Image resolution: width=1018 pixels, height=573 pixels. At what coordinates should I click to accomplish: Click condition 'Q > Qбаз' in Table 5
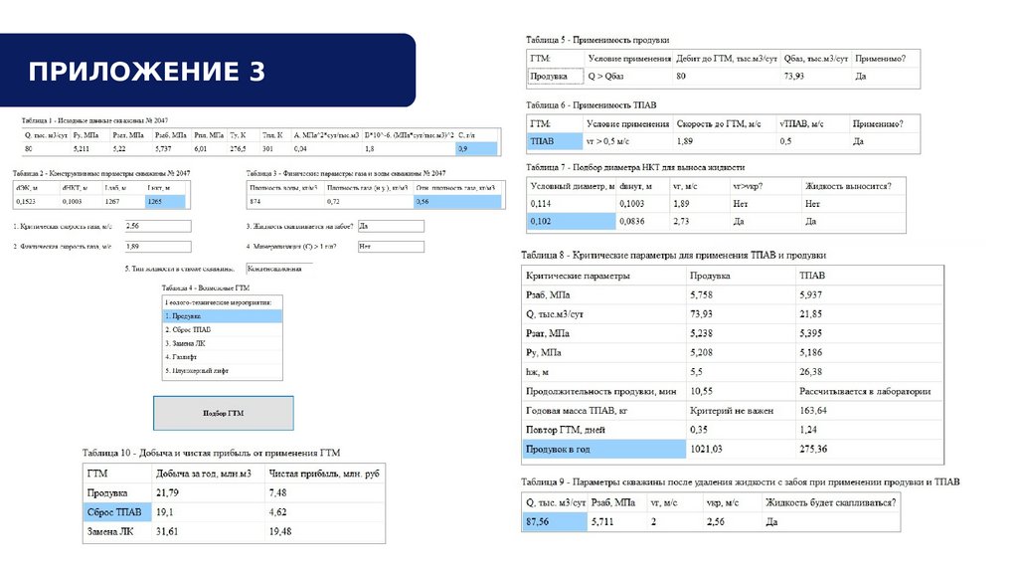click(x=605, y=76)
